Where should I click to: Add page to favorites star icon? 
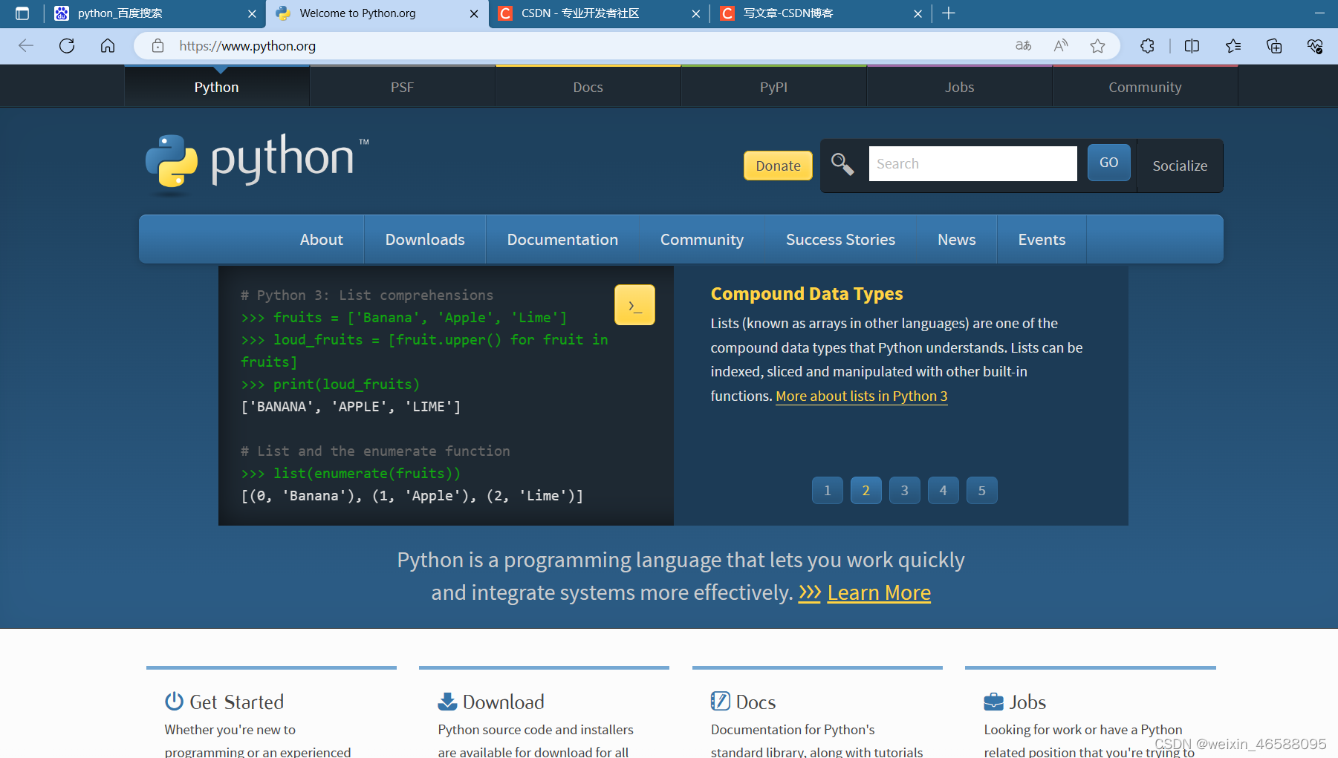point(1097,46)
